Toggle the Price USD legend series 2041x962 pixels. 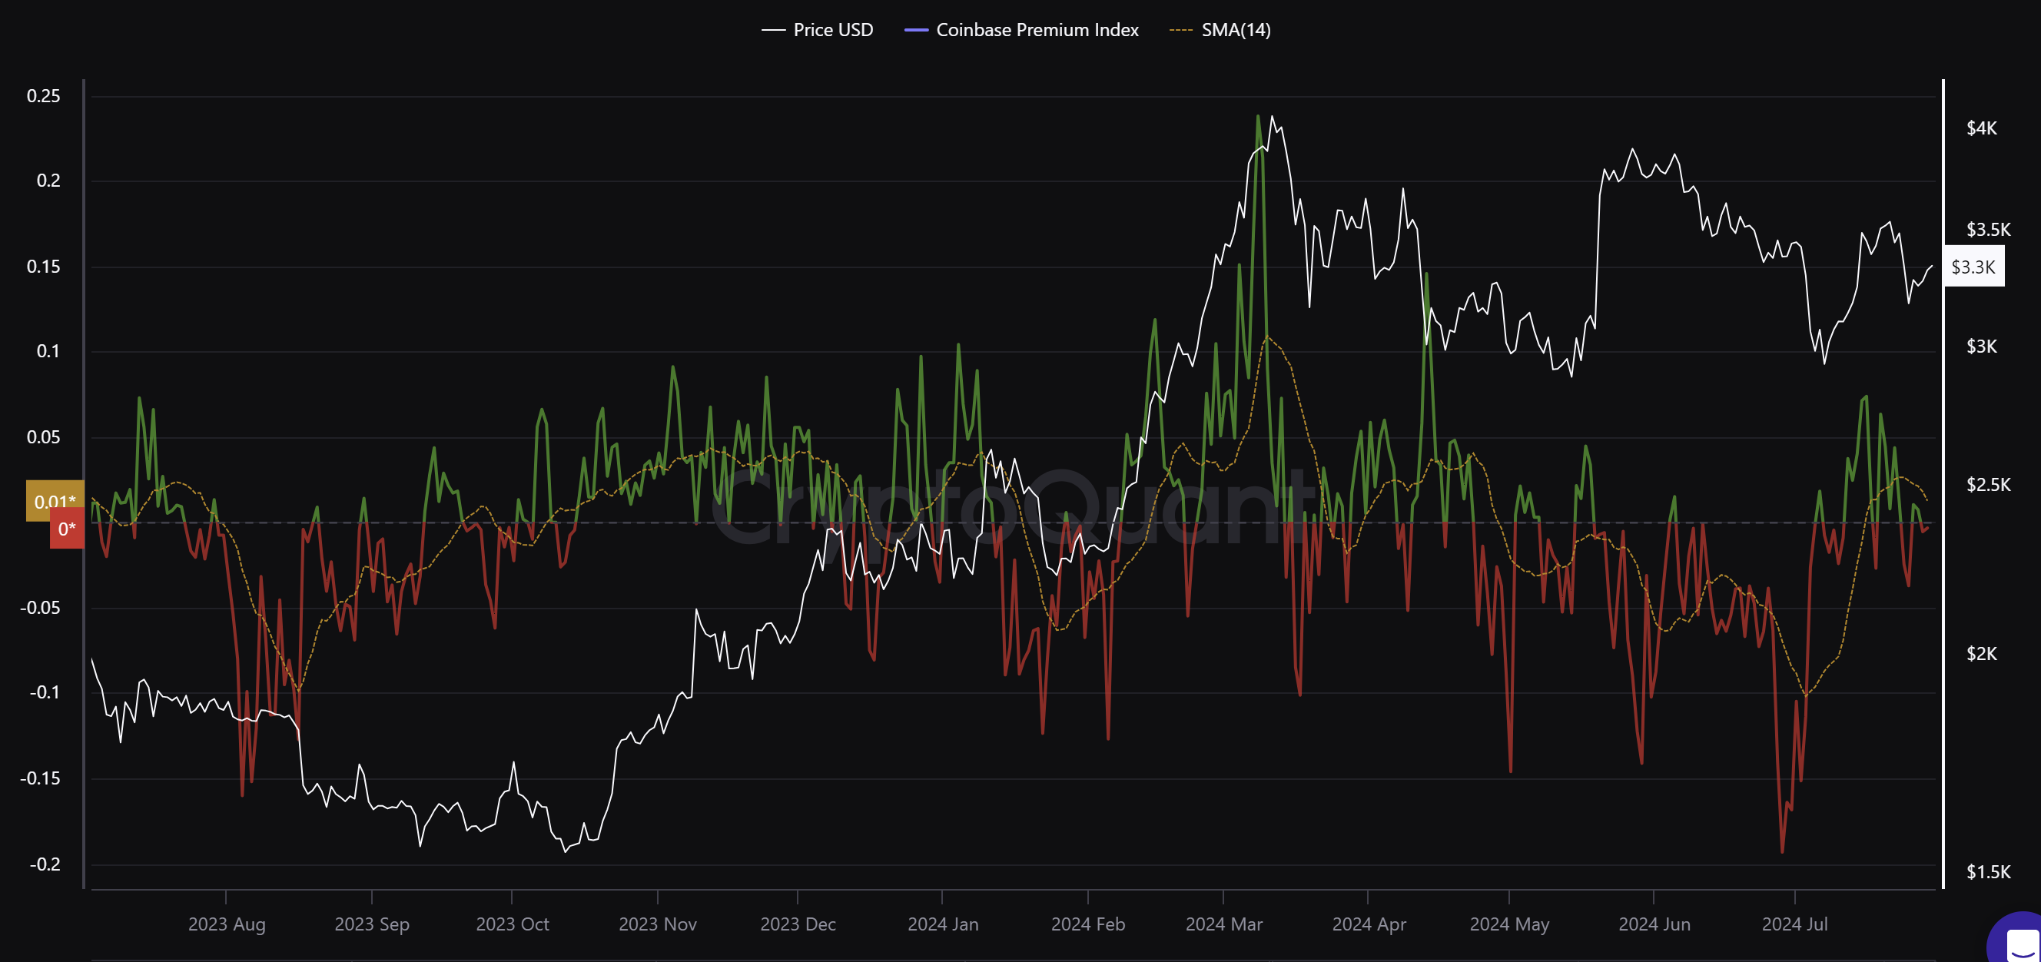point(817,30)
